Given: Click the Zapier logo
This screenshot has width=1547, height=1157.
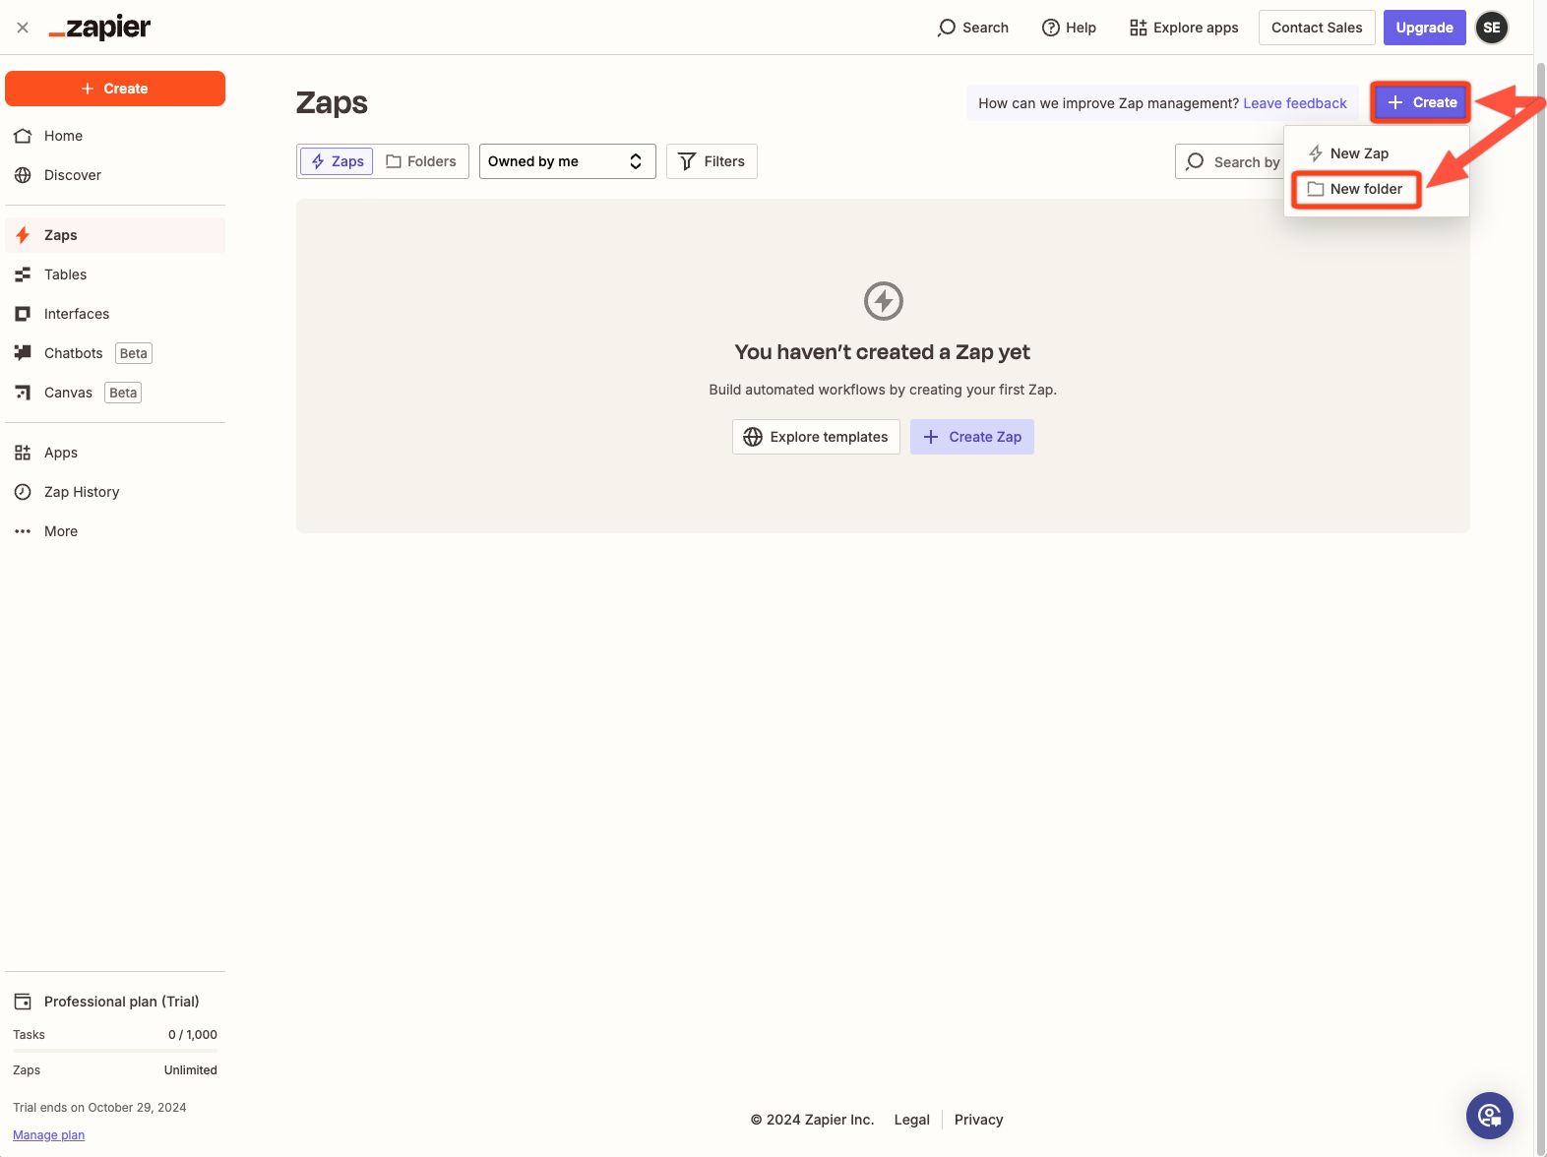Looking at the screenshot, I should pyautogui.click(x=99, y=28).
